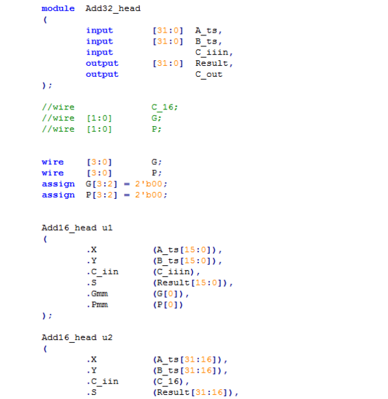This screenshot has height=399, width=388.
Task: Click the C_out output port name
Action: [209, 75]
